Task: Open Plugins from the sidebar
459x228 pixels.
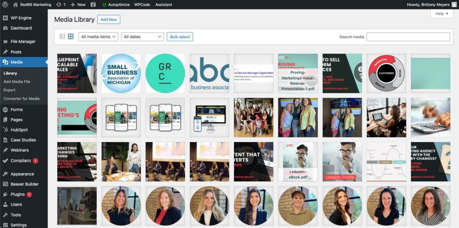Action: coord(17,194)
